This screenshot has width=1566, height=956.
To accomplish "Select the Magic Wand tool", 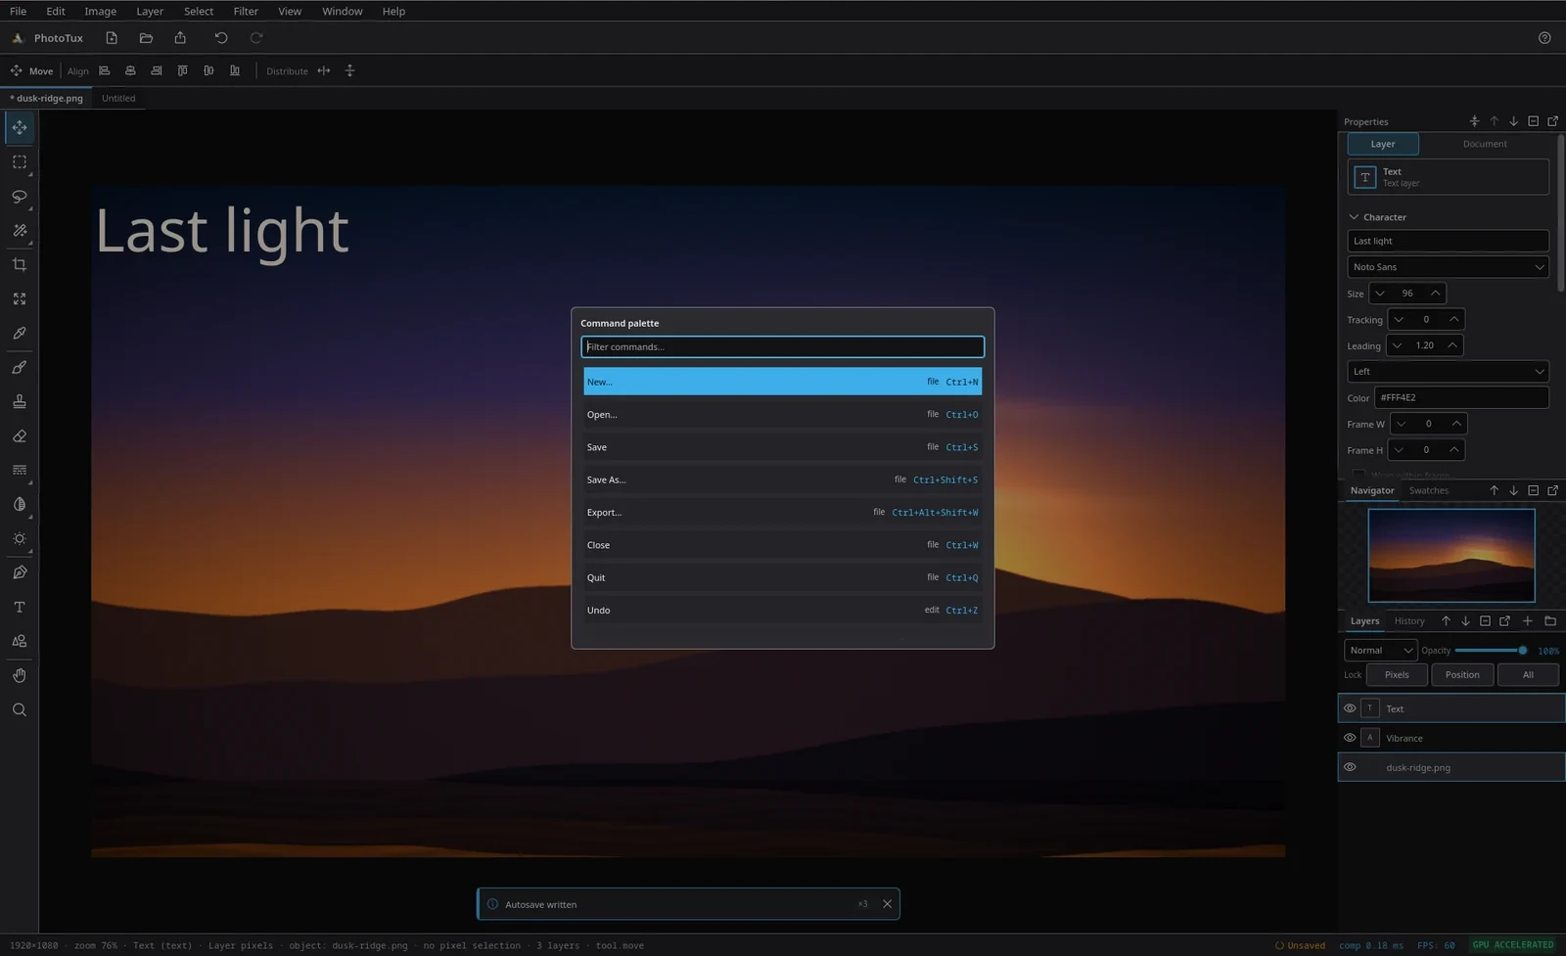I will tap(19, 230).
